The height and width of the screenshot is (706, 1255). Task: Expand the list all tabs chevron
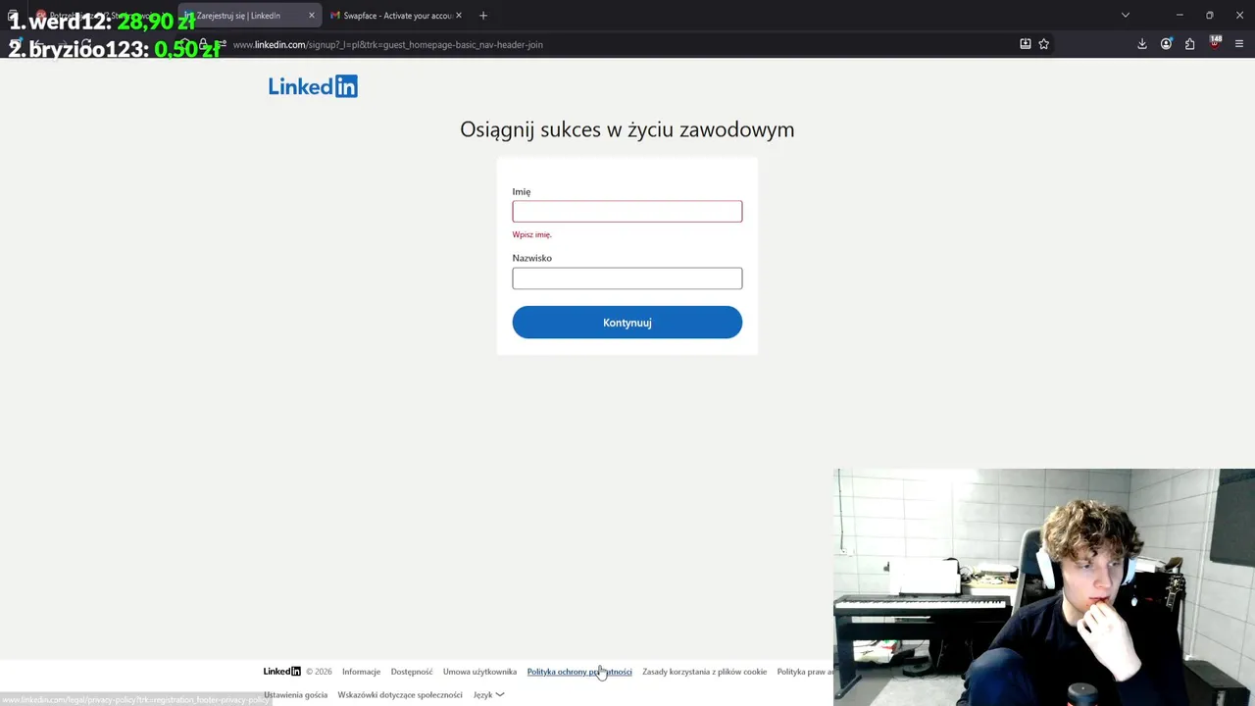pos(1126,16)
